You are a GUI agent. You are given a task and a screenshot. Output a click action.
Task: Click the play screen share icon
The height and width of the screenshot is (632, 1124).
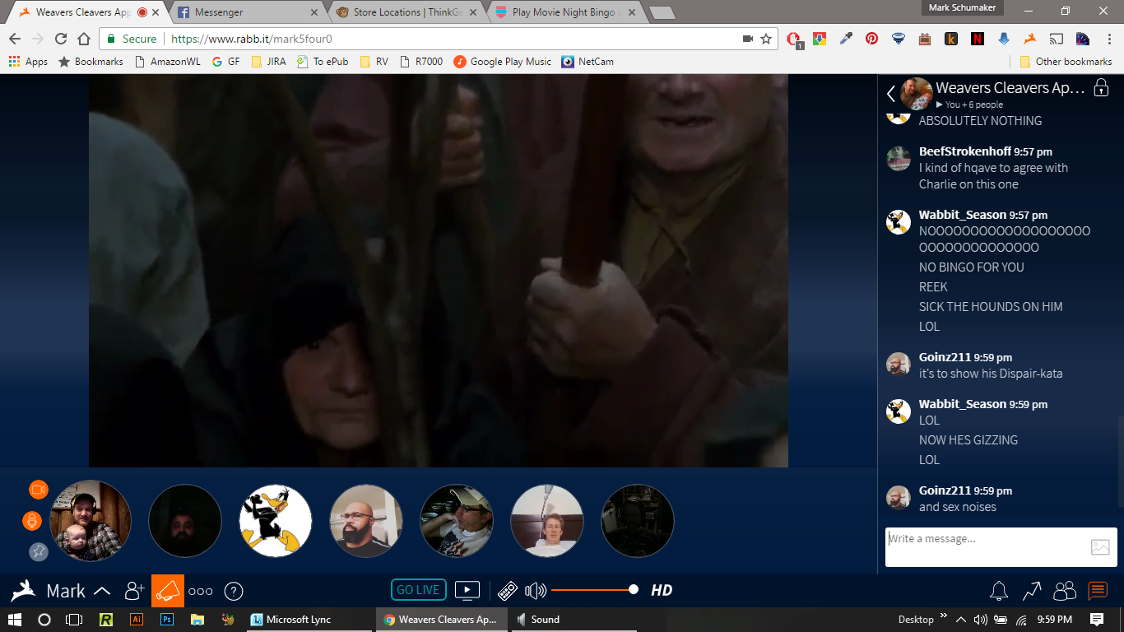coord(467,590)
